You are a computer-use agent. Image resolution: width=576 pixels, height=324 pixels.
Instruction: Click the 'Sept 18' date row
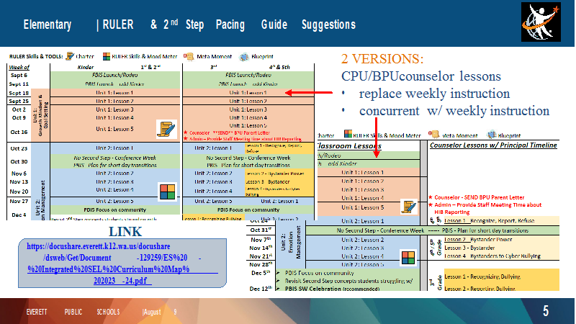click(x=19, y=93)
